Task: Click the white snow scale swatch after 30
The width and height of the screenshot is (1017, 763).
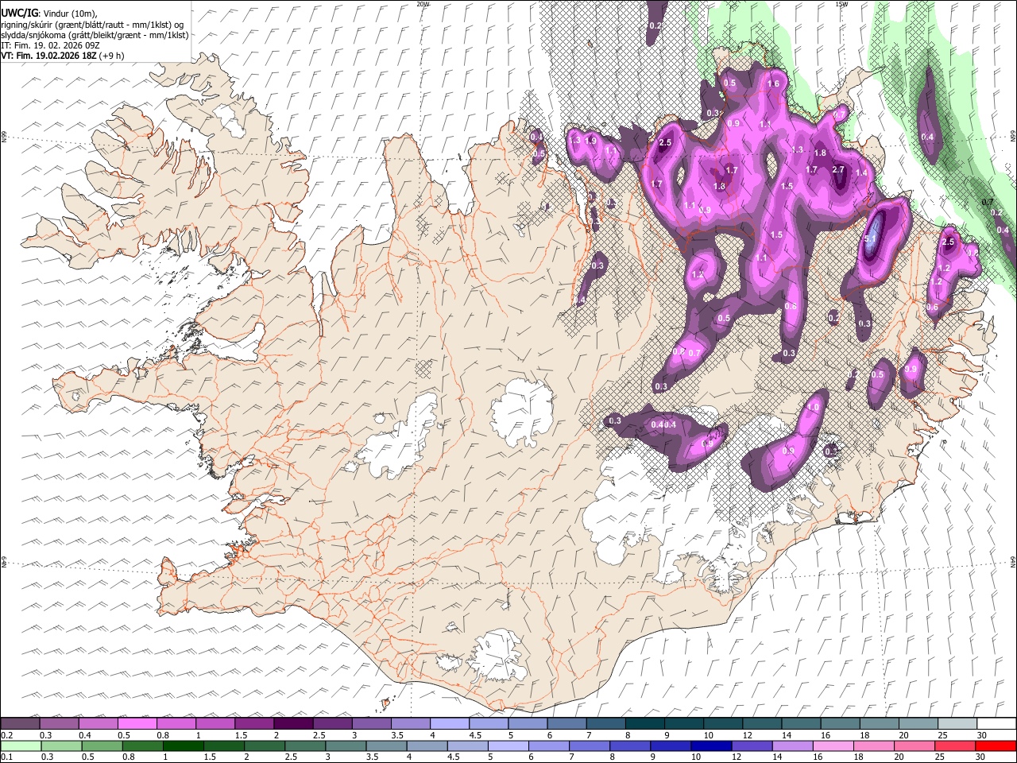Action: click(997, 724)
